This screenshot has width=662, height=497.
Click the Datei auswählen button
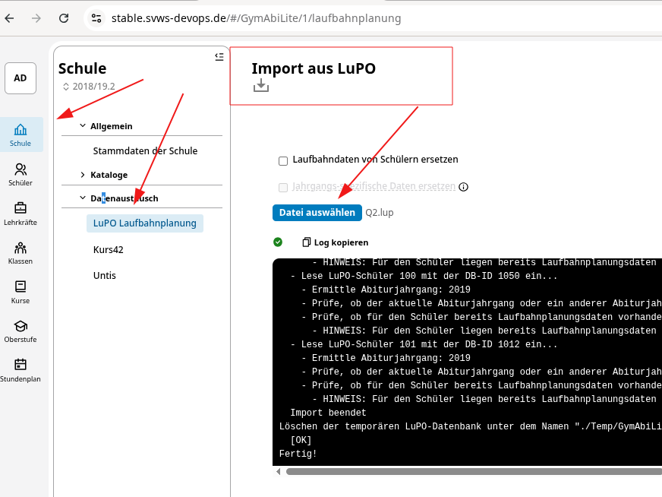pyautogui.click(x=317, y=213)
